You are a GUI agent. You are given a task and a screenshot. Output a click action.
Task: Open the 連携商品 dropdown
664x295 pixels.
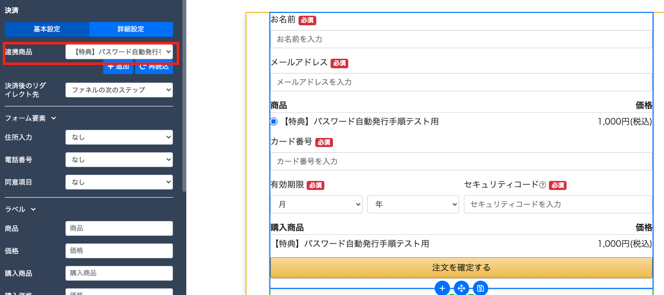[x=119, y=52]
